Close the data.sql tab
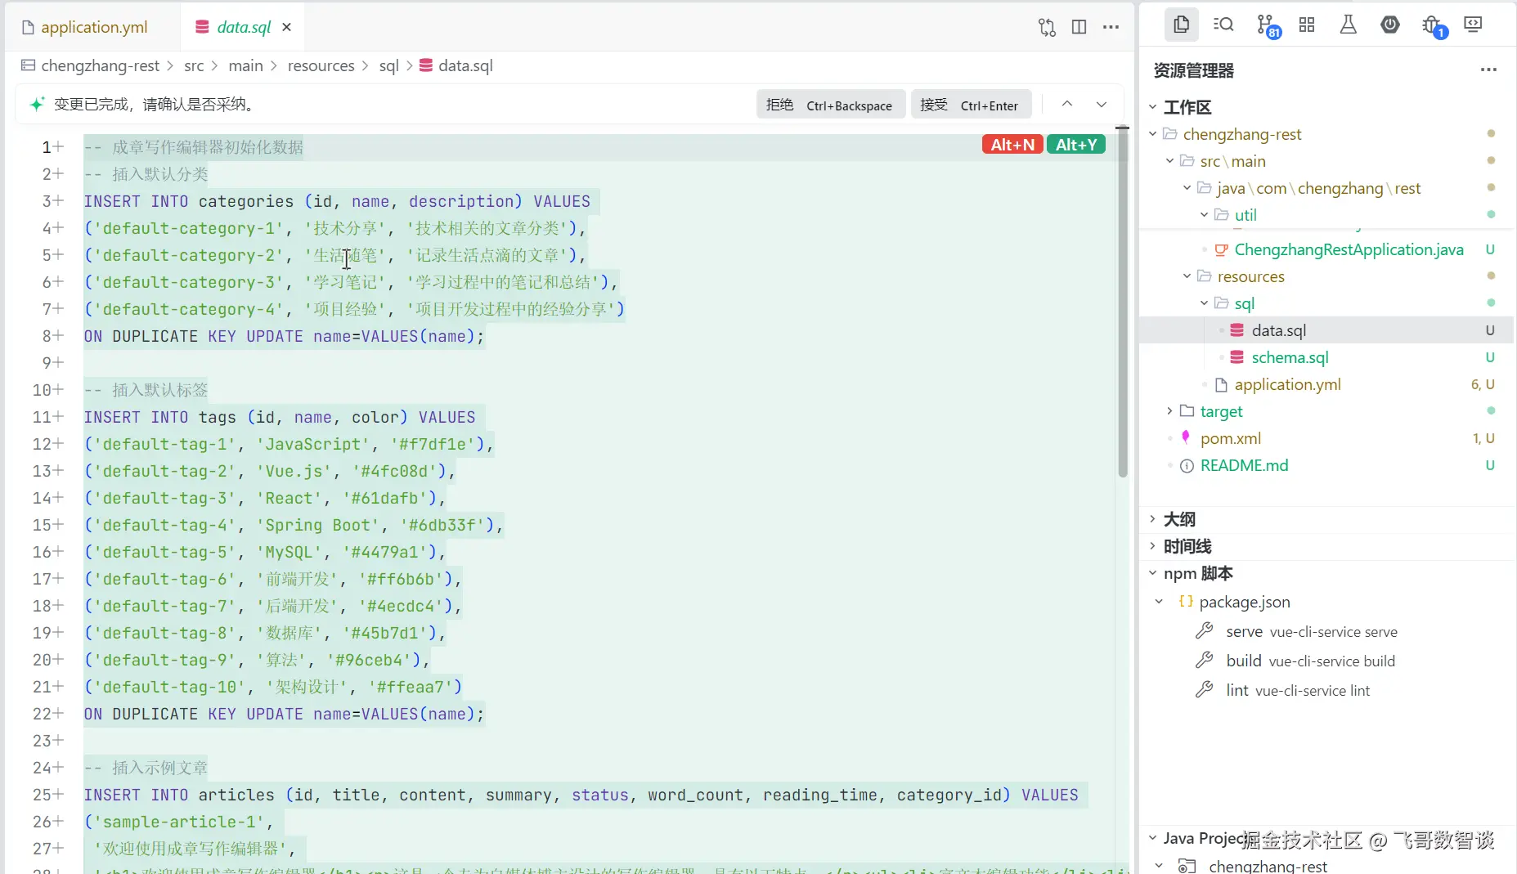The image size is (1517, 874). [x=286, y=27]
